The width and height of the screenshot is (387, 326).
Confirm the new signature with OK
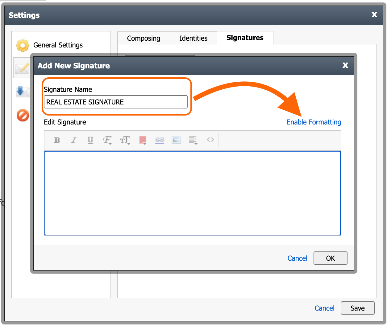[x=330, y=258]
